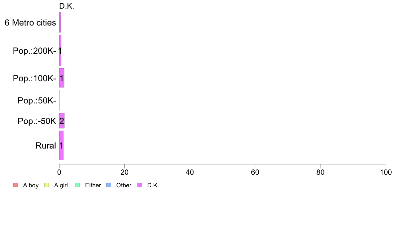Click the A girl legend swatch
Image resolution: width=395 pixels, height=244 pixels.
click(x=47, y=185)
